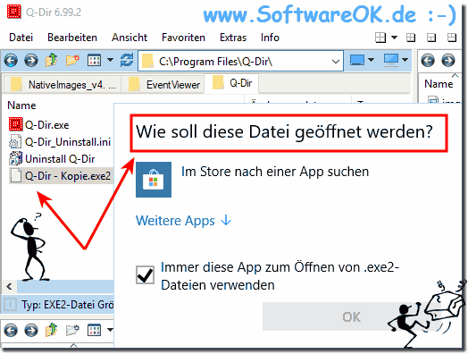Image resolution: width=468 pixels, height=354 pixels.
Task: Go up one folder level in top pane
Action: [51, 60]
